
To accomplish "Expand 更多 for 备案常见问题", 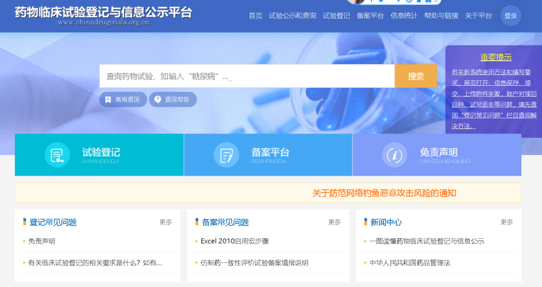I will tap(335, 222).
